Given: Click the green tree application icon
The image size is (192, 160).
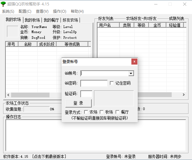Looking at the screenshot, I should tap(3, 4).
